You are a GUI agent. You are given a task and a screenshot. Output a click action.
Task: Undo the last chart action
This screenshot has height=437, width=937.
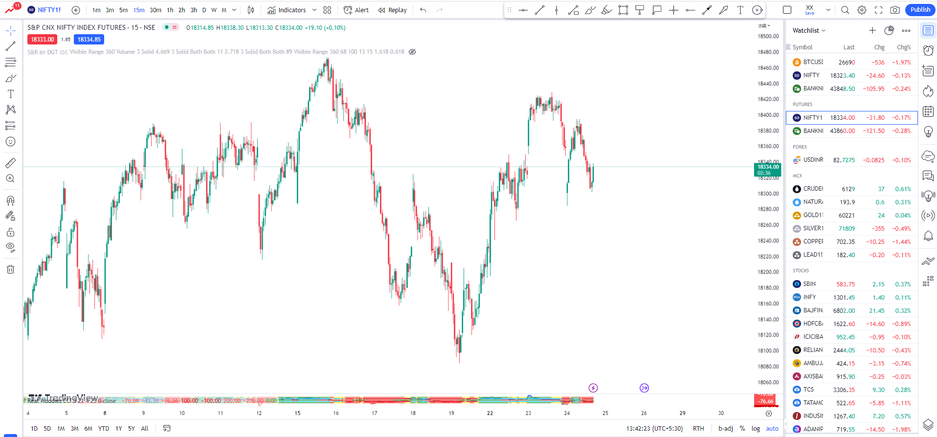423,10
